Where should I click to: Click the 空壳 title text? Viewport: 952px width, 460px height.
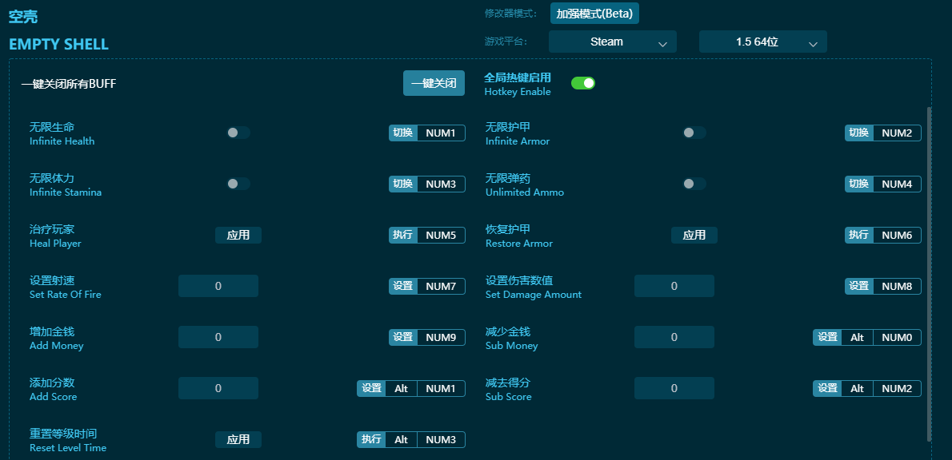(x=23, y=16)
